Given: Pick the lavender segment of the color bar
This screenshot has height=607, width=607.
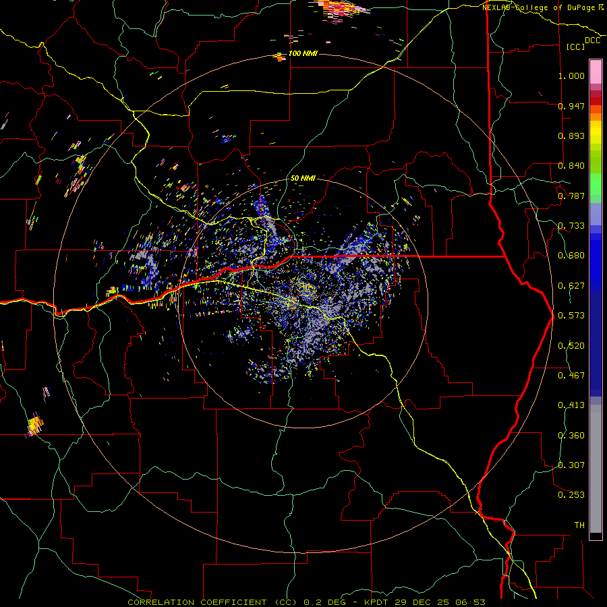Looking at the screenshot, I should pyautogui.click(x=596, y=214).
